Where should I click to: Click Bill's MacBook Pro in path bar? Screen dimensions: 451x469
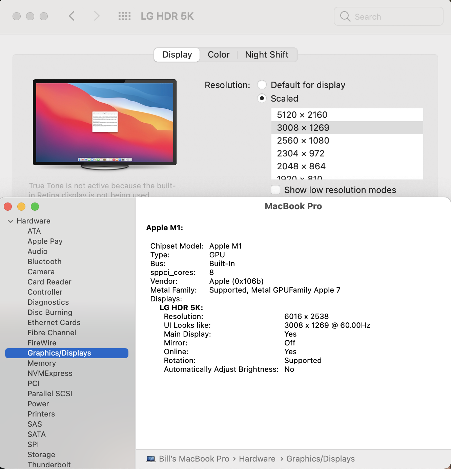pyautogui.click(x=194, y=459)
